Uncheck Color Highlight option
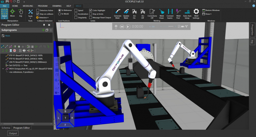The image size is (256, 137). 91,10
